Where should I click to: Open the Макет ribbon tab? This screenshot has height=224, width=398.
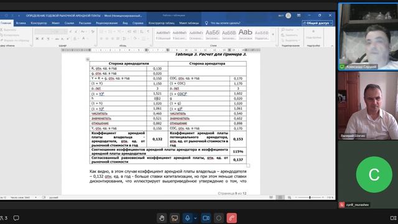[55, 23]
